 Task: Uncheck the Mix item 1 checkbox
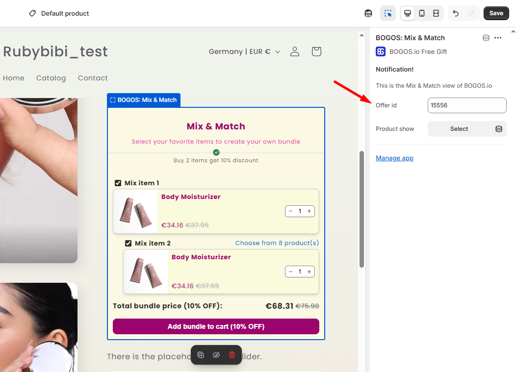[x=118, y=183]
